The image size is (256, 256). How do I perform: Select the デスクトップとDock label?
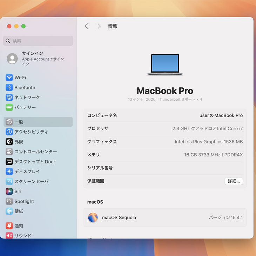tap(35, 162)
